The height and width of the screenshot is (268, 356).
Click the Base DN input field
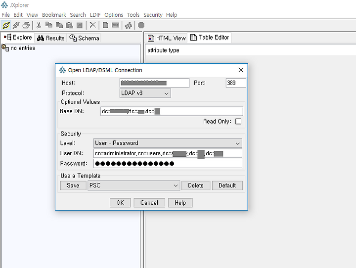click(172, 111)
